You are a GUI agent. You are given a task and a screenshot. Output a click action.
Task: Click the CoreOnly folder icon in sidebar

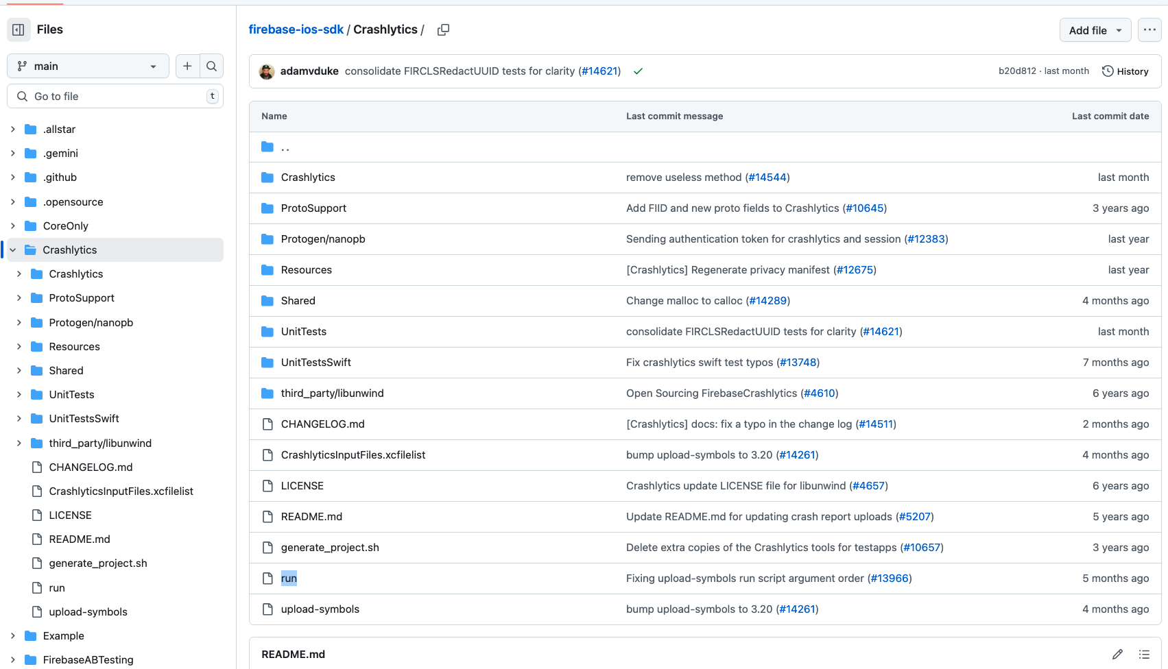click(30, 226)
